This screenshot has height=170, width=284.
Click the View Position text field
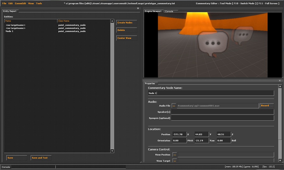click(226, 155)
